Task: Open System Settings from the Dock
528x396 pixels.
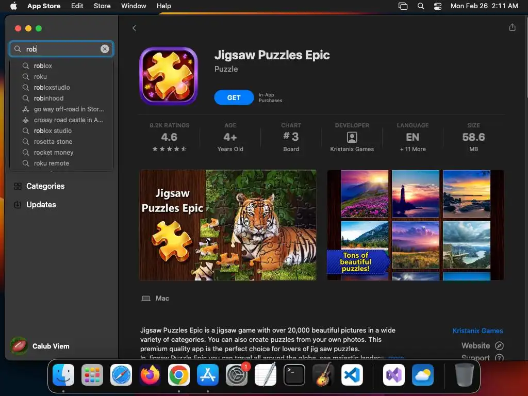Action: pos(236,375)
